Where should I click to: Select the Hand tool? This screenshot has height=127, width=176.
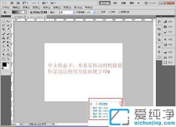(x=4, y=59)
